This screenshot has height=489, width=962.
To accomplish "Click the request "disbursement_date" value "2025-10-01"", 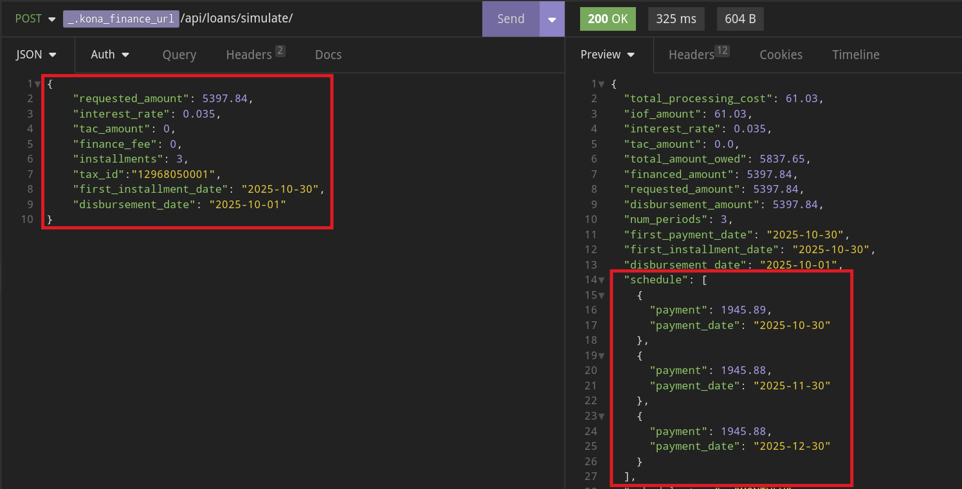I will click(248, 204).
